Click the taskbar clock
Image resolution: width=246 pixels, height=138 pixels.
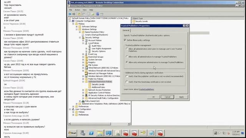click(x=236, y=133)
